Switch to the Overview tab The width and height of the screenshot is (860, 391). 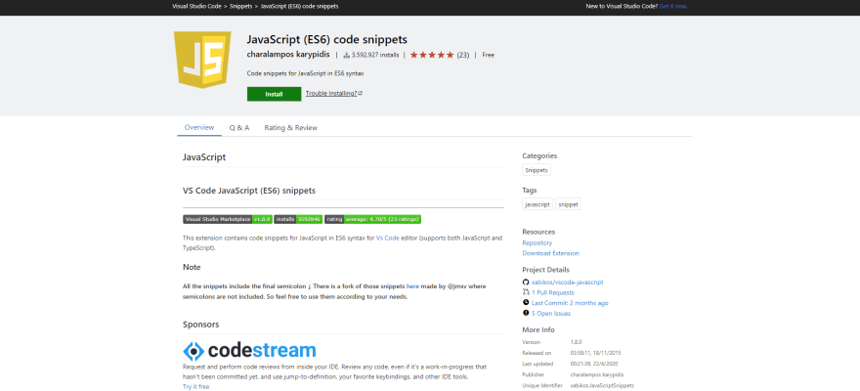pyautogui.click(x=199, y=127)
